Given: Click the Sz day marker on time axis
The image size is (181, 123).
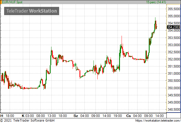Looking at the screenshot, I should click(x=76, y=116).
